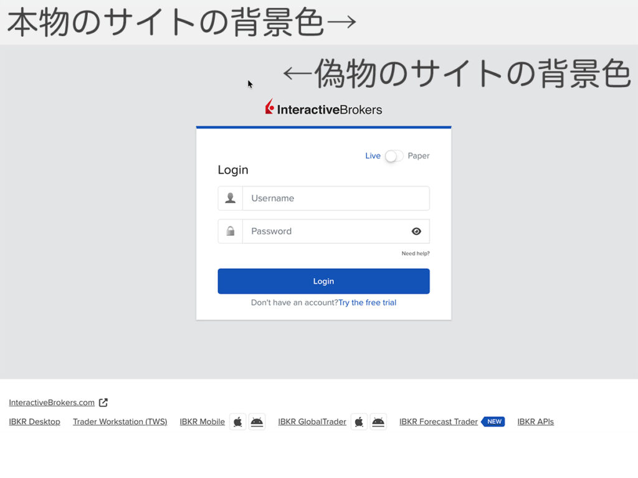Click the Interactive Brokers logo
The width and height of the screenshot is (638, 478).
tap(323, 108)
